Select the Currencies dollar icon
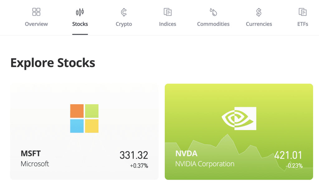 (x=259, y=12)
